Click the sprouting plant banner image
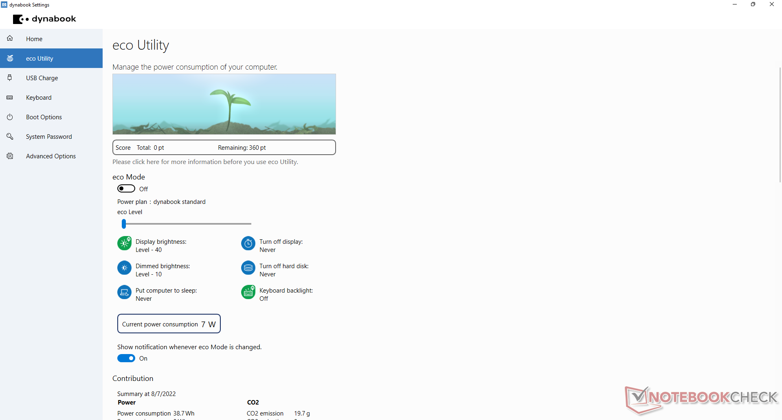782x420 pixels. click(224, 104)
